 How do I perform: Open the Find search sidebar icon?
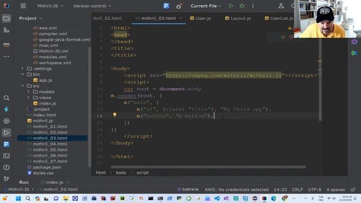6,98
